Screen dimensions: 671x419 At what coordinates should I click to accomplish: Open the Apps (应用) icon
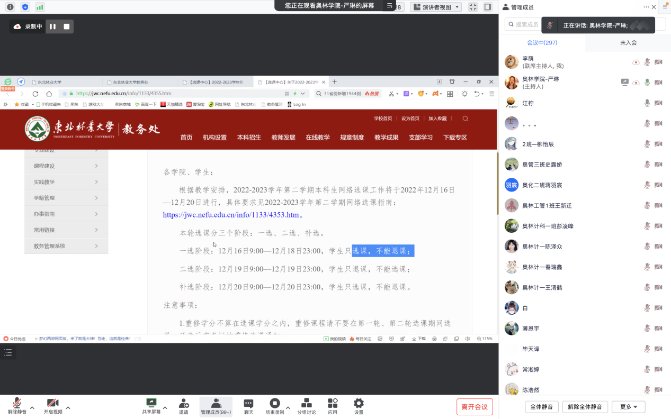point(333,404)
